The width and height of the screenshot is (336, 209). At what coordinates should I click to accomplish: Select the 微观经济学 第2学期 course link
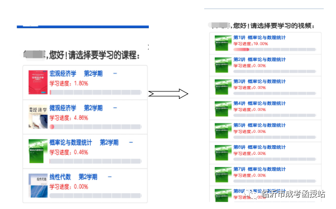tap(76, 108)
